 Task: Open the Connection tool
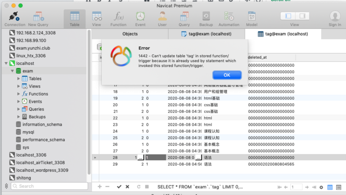coord(15,19)
